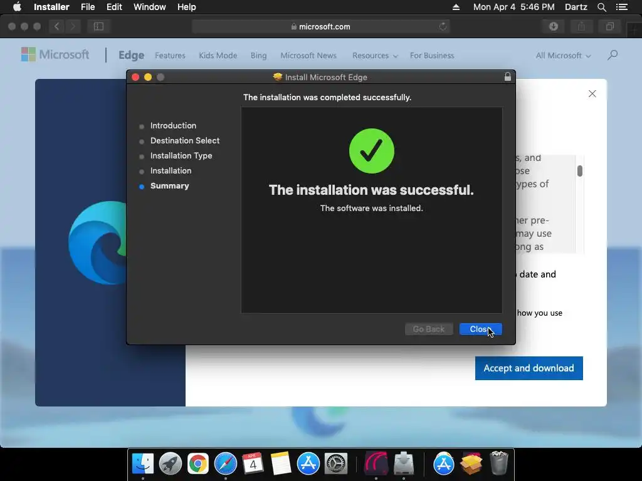Click the Close button in installer
642x481 pixels.
click(480, 329)
